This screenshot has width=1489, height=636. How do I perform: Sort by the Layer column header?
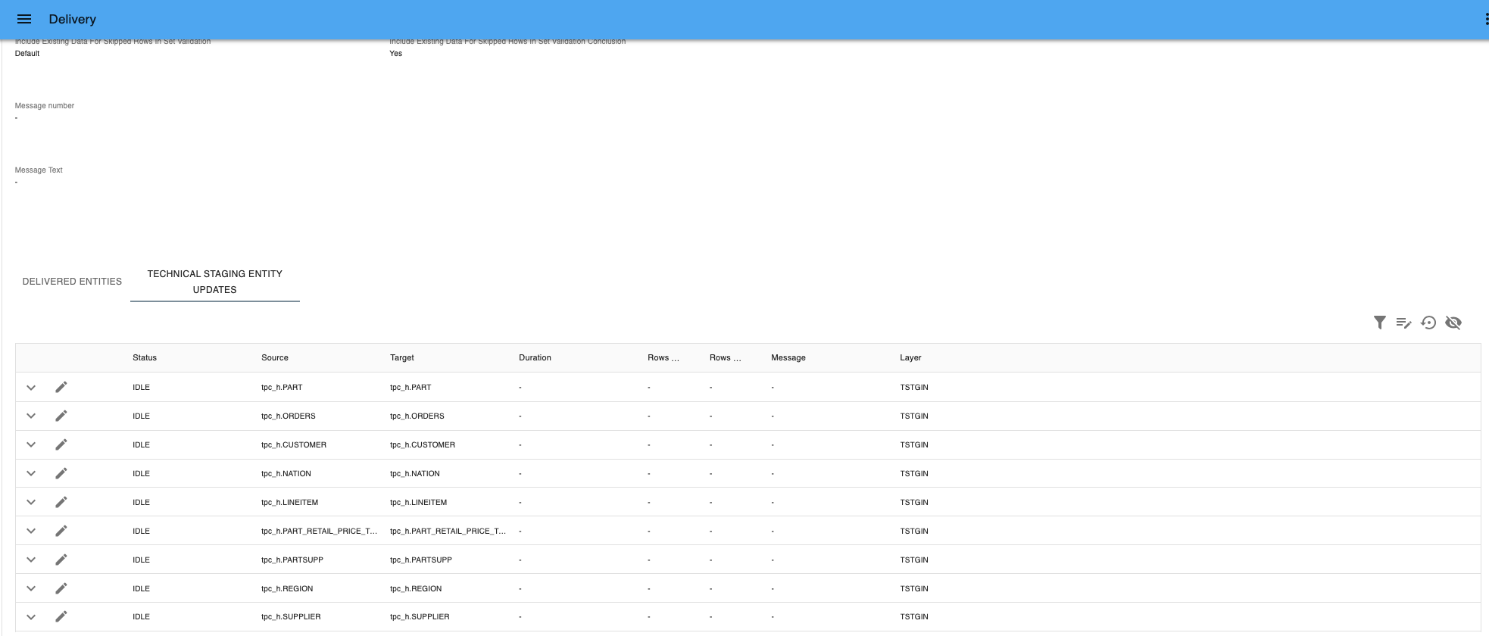(x=910, y=357)
